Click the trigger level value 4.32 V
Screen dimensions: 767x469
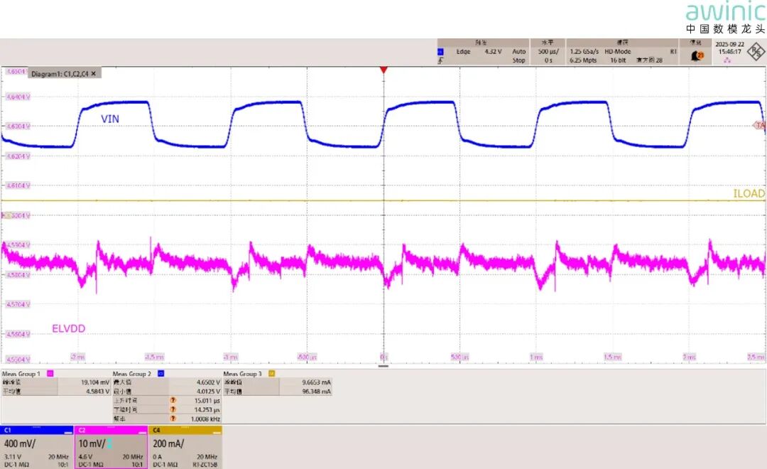(493, 51)
